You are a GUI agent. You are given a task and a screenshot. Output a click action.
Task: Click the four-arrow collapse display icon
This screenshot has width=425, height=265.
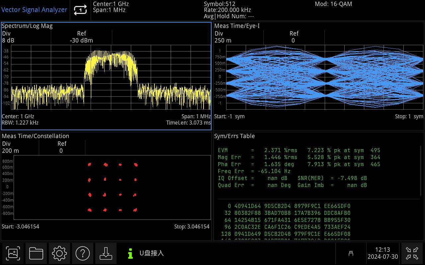pos(412,253)
